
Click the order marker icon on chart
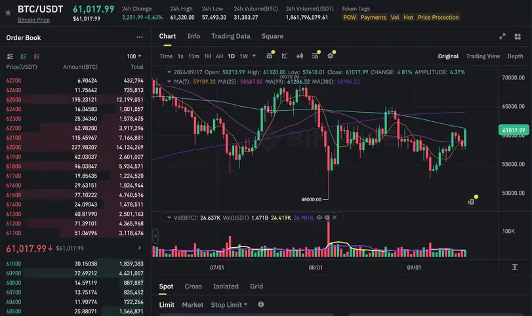[x=471, y=202]
